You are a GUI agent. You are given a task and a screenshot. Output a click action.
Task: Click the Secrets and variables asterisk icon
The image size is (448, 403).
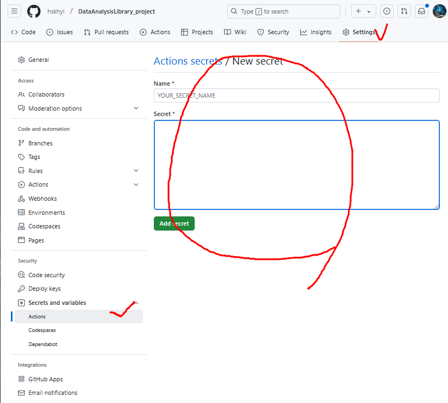click(x=21, y=303)
